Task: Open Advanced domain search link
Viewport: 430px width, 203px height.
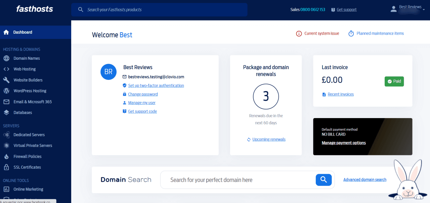Action: [x=365, y=180]
